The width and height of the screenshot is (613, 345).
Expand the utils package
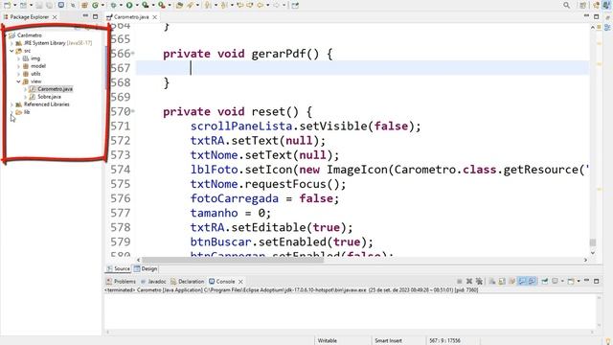(x=18, y=74)
